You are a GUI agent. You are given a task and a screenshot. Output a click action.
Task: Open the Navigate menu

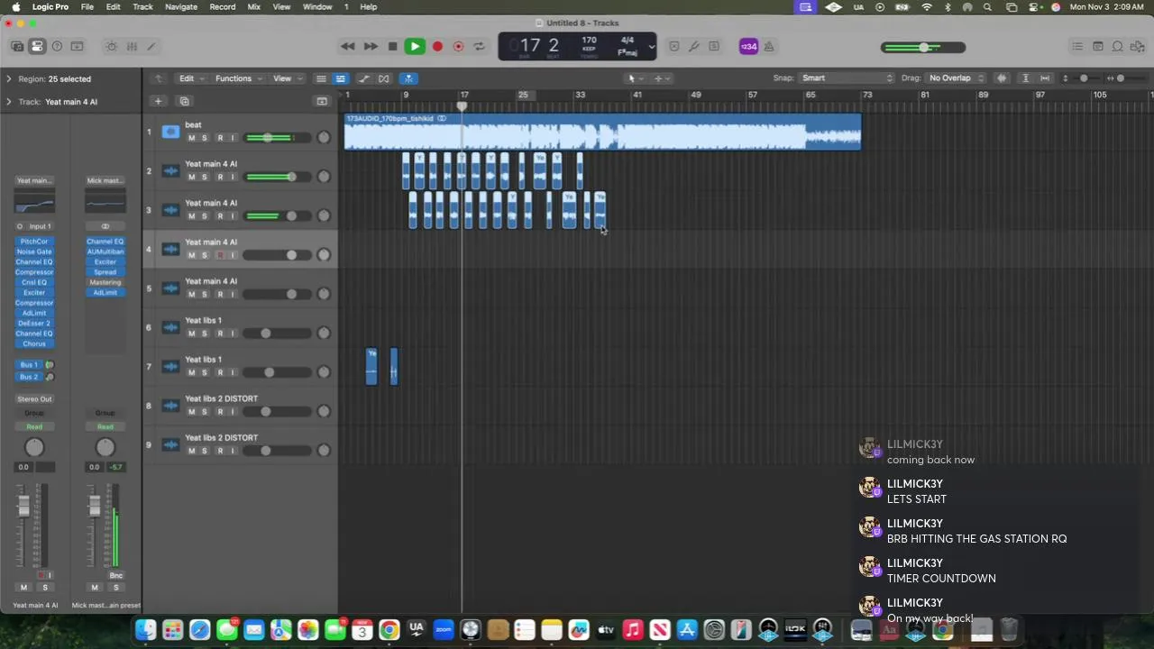tap(180, 6)
